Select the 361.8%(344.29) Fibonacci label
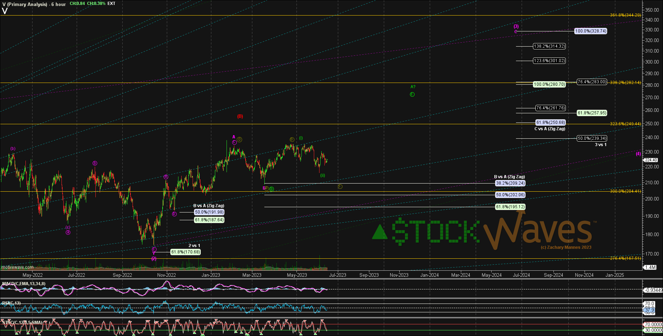Viewport: 663px width, 336px height. [626, 15]
